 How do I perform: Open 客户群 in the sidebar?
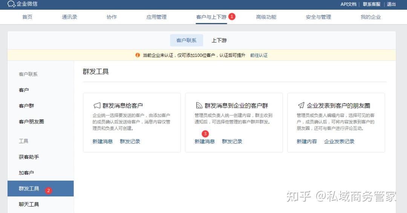pyautogui.click(x=26, y=106)
